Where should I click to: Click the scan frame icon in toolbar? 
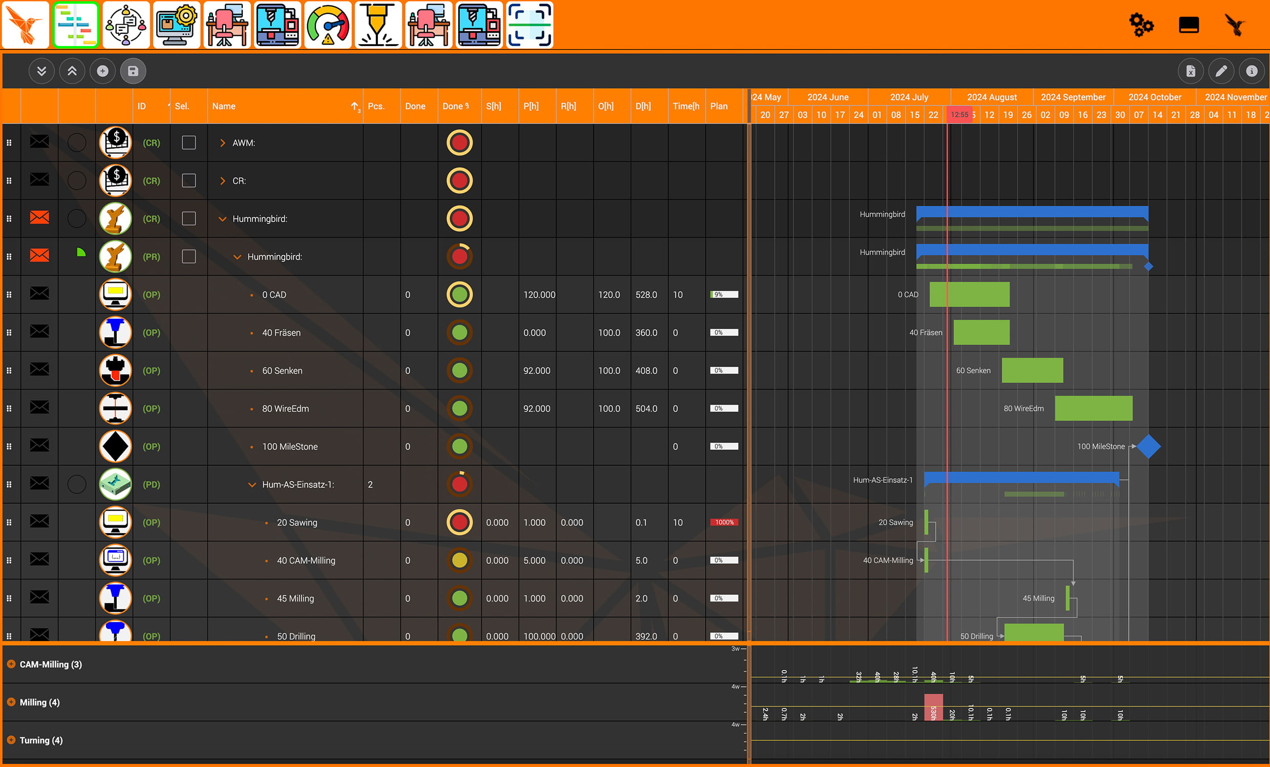point(530,25)
